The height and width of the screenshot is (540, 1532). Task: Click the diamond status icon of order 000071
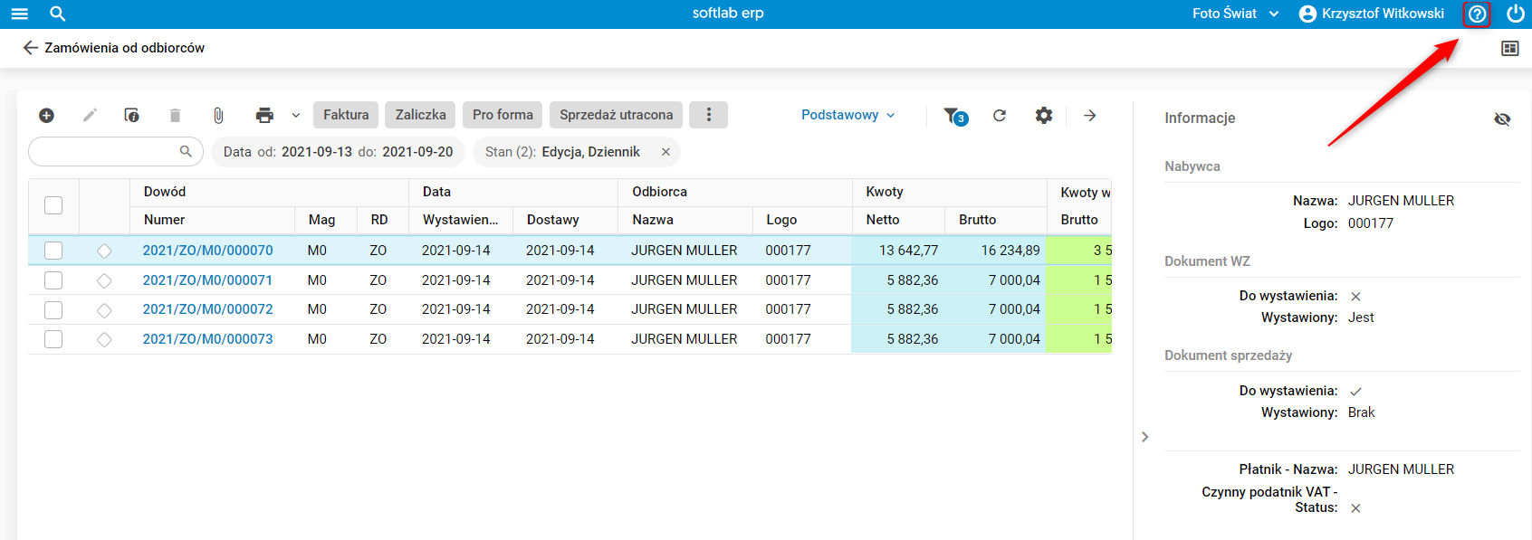coord(104,280)
